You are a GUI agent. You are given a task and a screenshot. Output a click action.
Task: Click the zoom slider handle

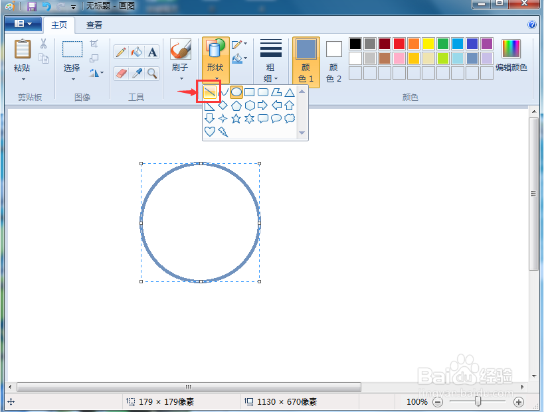point(478,401)
